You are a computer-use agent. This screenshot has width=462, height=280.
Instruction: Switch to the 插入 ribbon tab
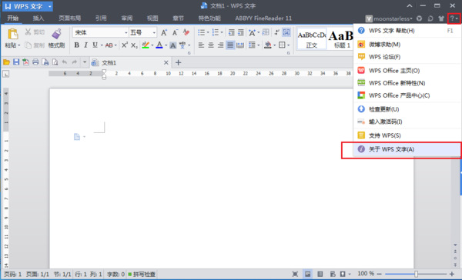point(38,18)
